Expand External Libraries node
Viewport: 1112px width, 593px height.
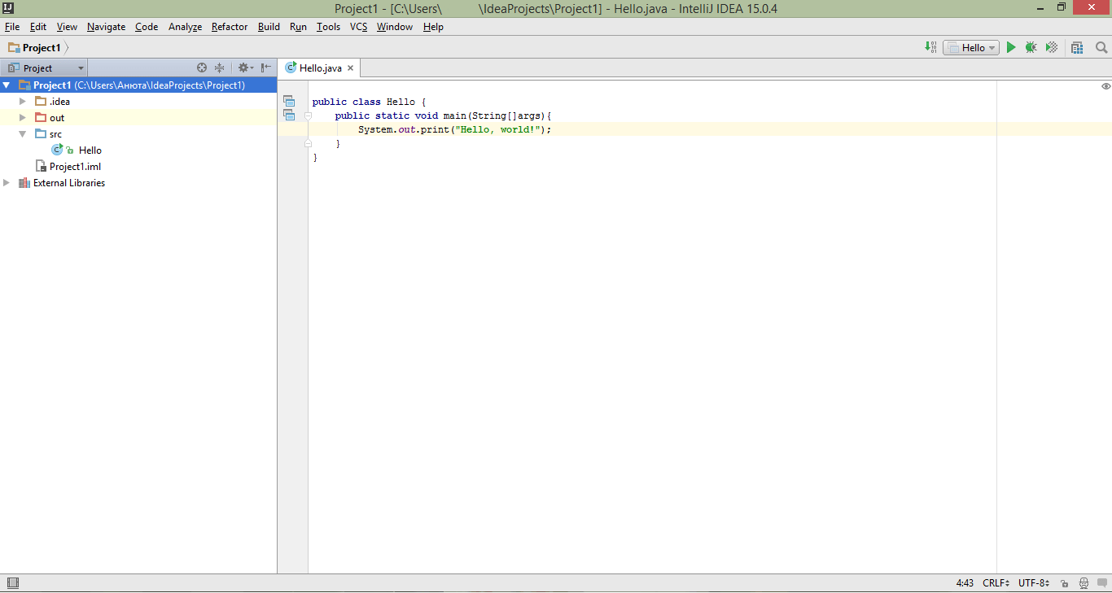click(7, 182)
